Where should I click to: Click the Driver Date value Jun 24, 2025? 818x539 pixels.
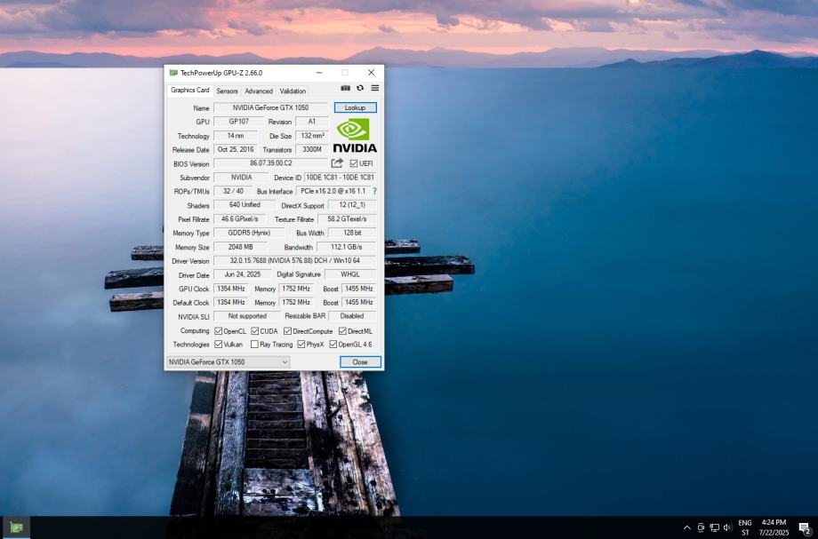coord(243,274)
